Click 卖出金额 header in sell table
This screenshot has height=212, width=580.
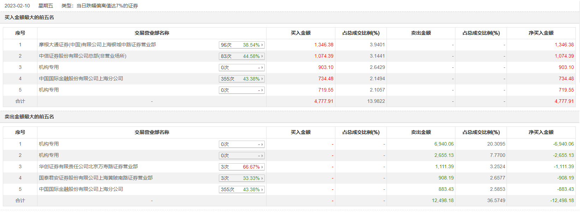tap(421, 132)
